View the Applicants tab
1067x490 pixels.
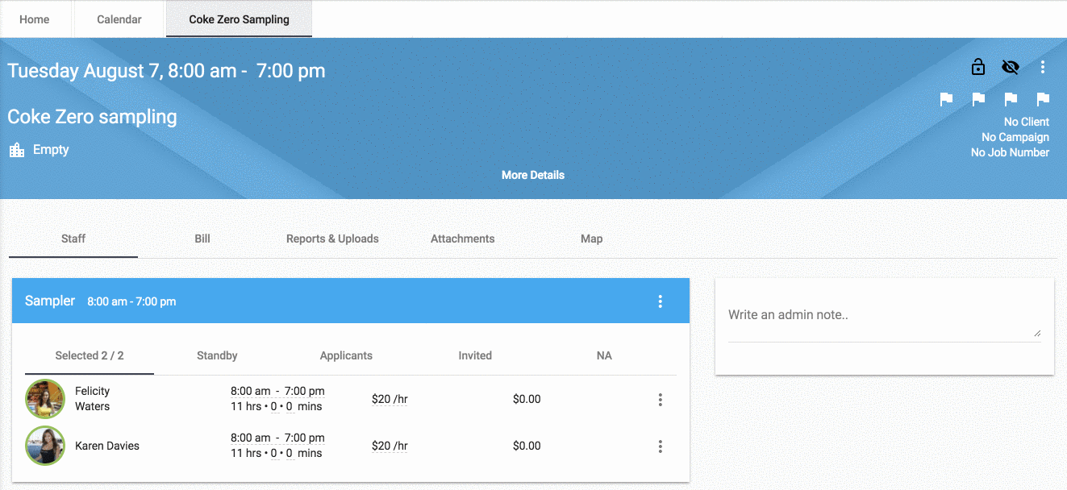tap(346, 355)
